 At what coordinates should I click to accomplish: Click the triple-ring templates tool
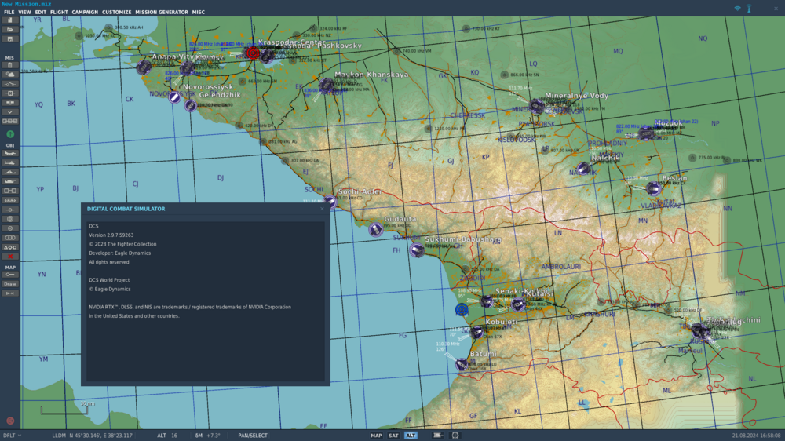pos(9,238)
